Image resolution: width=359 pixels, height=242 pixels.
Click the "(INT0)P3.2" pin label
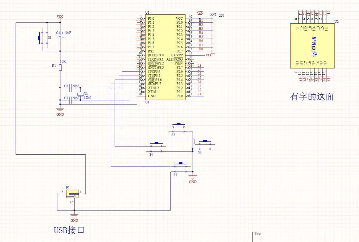tap(156, 63)
